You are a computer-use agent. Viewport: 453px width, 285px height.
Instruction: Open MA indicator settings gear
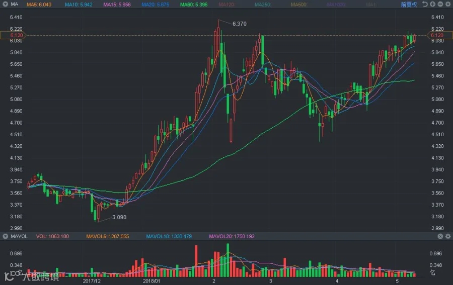[448, 4]
